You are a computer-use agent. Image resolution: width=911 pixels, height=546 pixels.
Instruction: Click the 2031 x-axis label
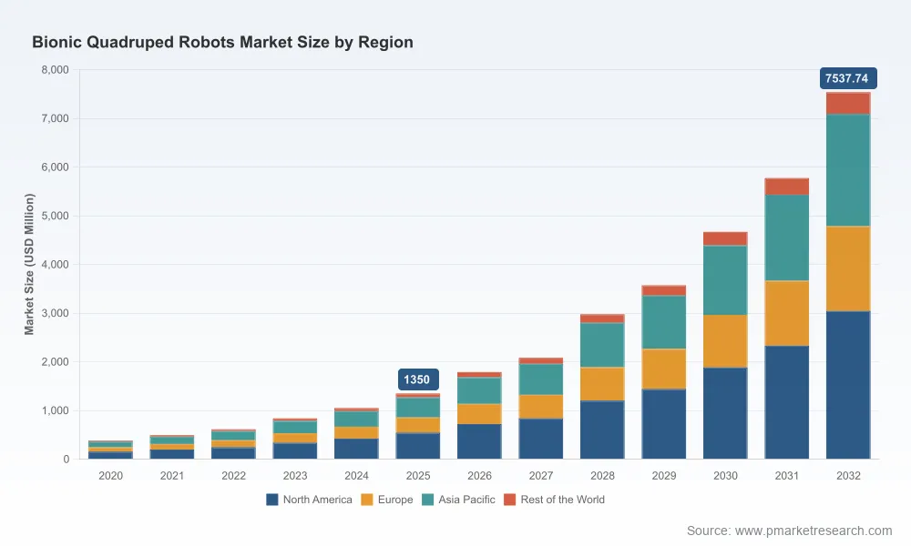click(x=787, y=476)
